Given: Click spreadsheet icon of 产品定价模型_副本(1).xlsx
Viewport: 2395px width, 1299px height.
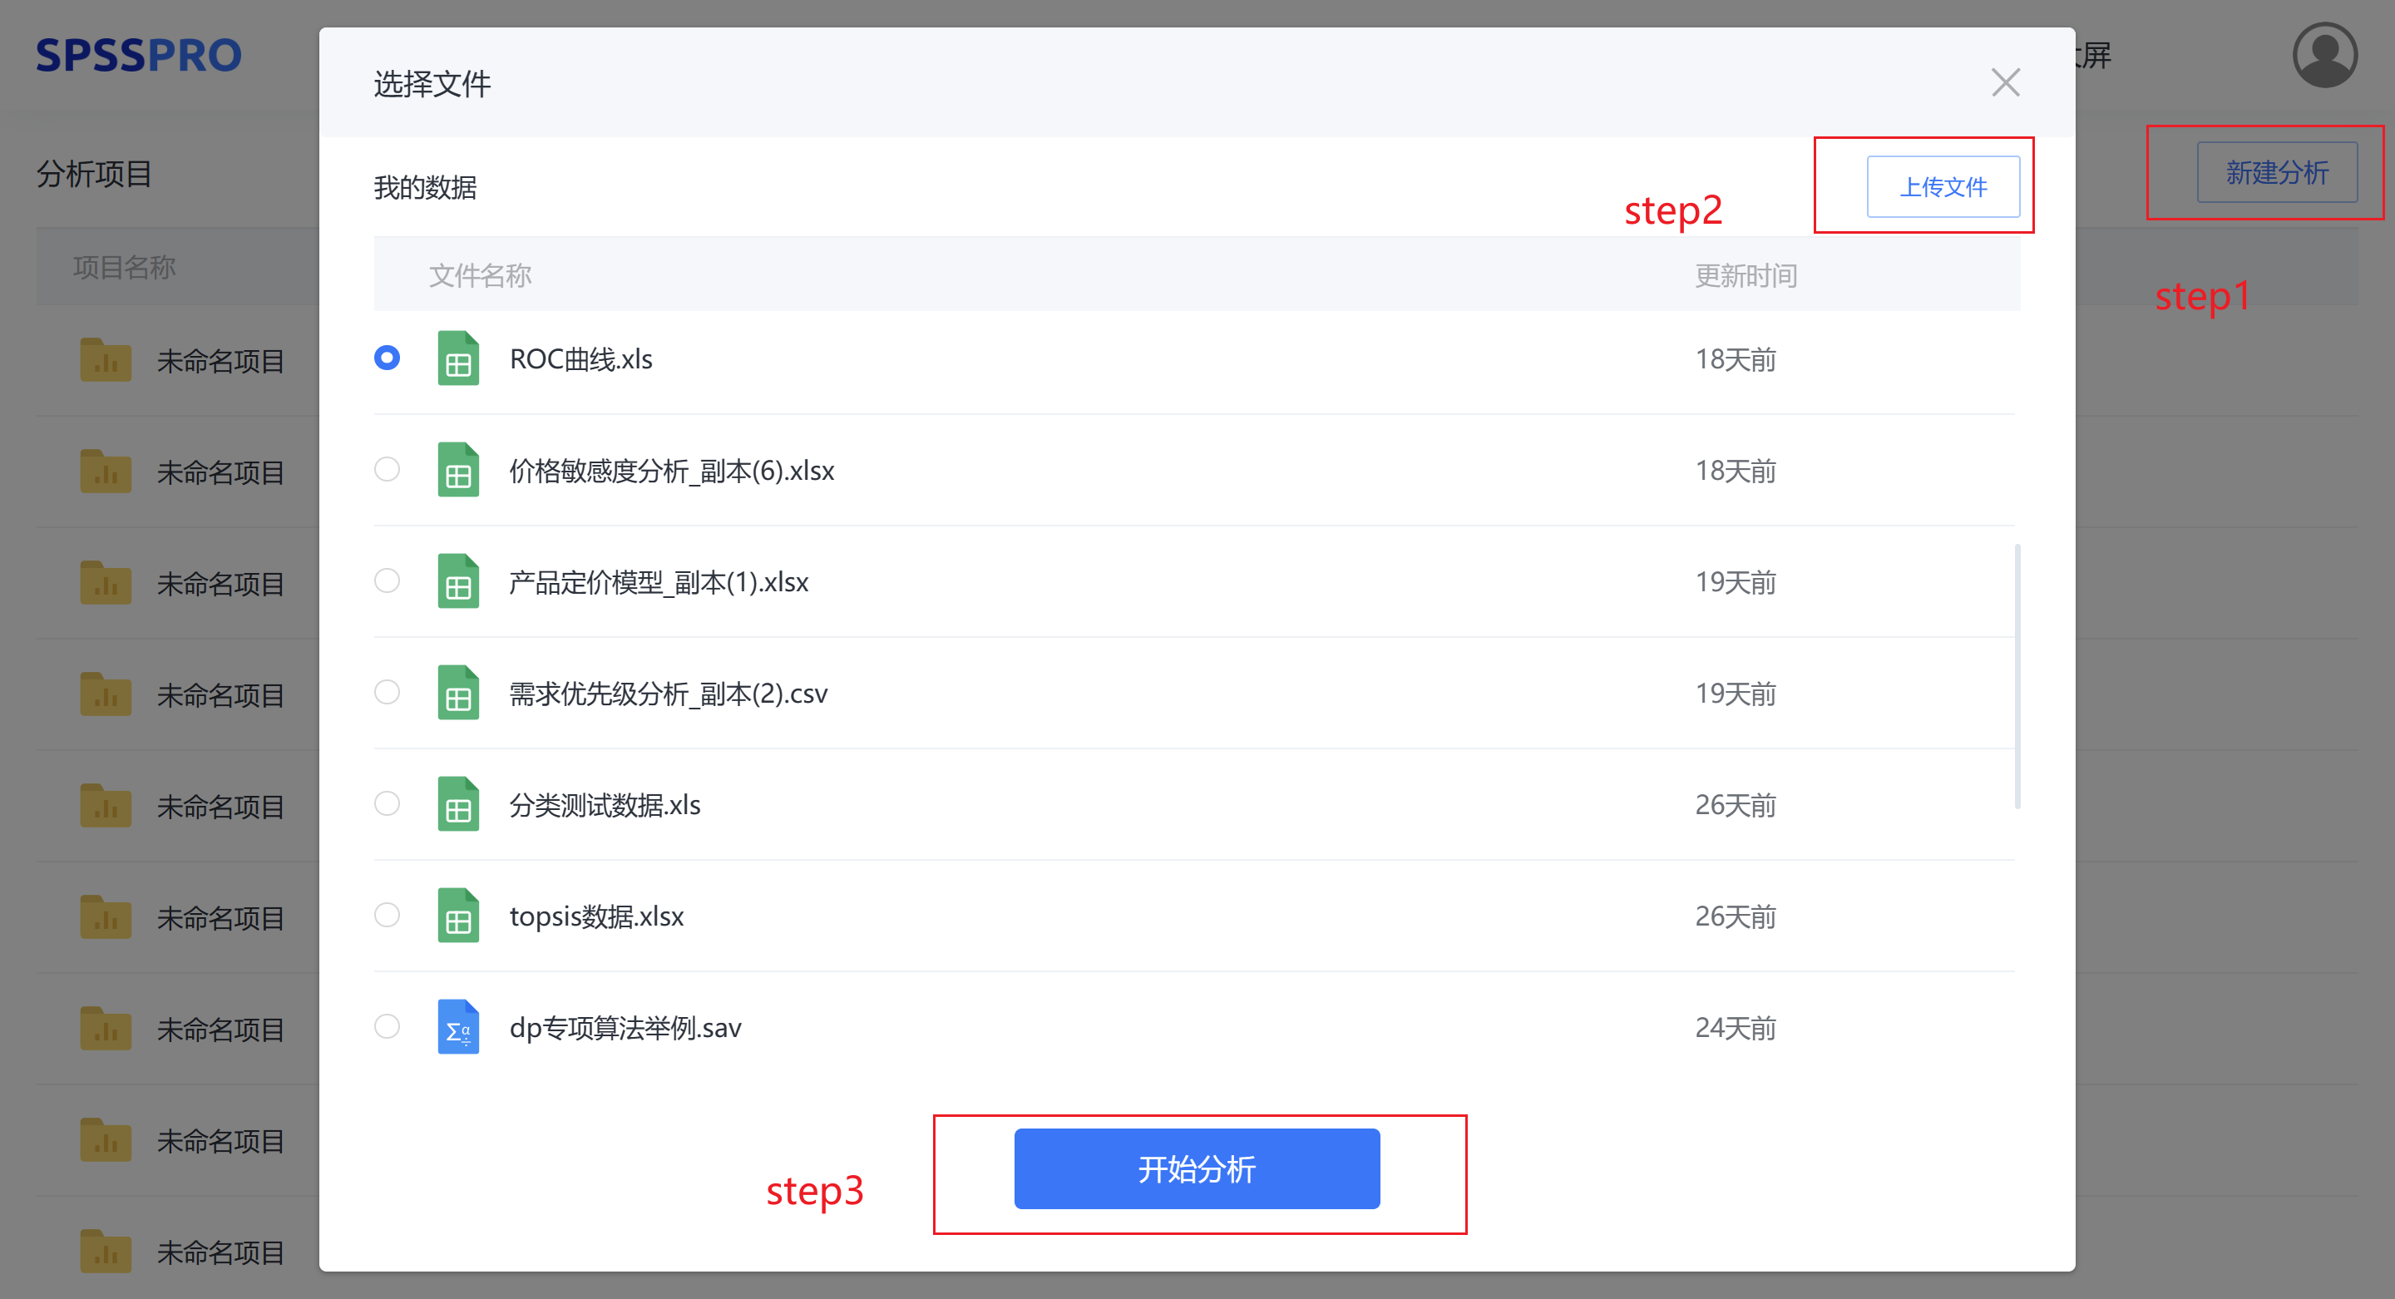Looking at the screenshot, I should tap(458, 581).
